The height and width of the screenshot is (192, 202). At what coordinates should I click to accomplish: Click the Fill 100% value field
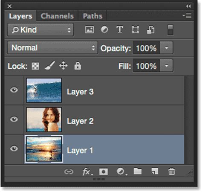click(146, 66)
